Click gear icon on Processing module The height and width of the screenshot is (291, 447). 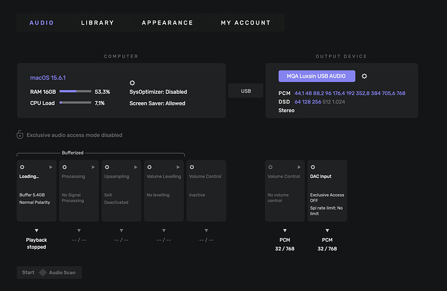64,167
